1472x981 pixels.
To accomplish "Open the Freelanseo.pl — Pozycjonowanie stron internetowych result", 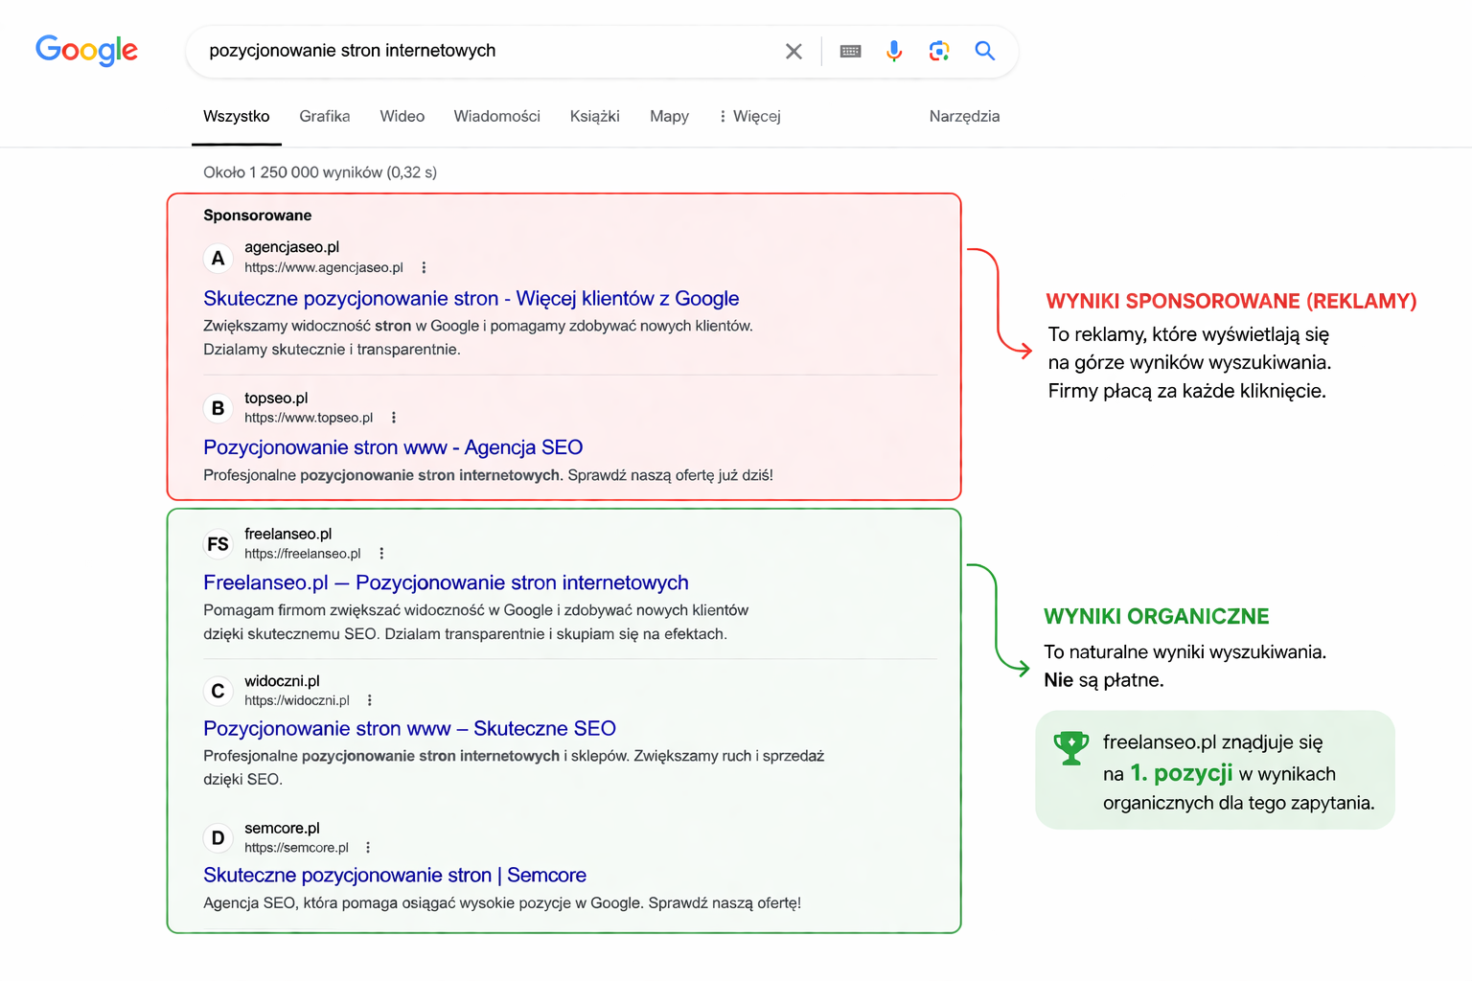I will click(446, 582).
